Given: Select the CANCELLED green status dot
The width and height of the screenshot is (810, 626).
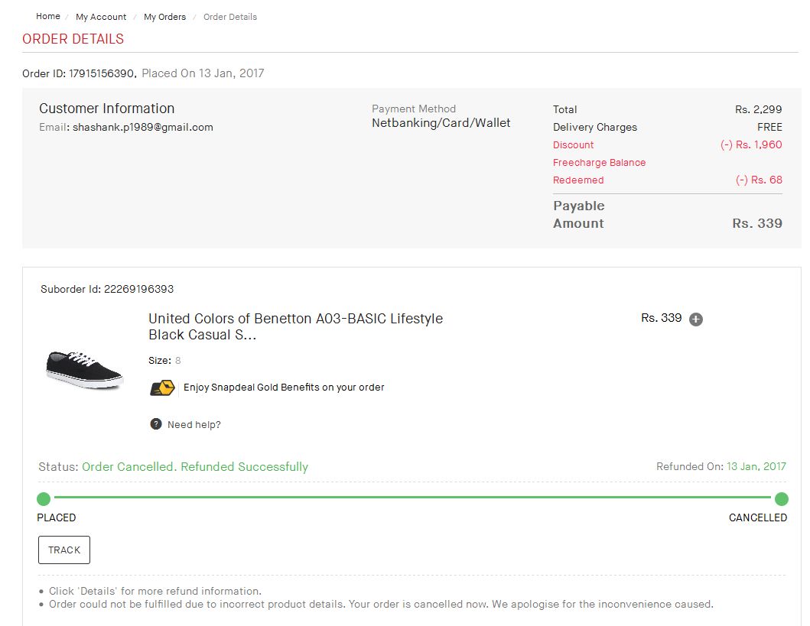Looking at the screenshot, I should 781,499.
